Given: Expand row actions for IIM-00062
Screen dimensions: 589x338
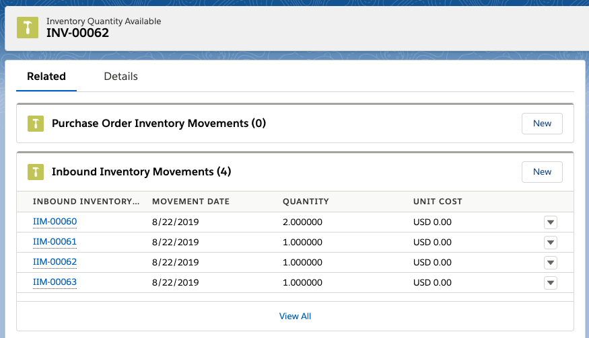Looking at the screenshot, I should coord(551,263).
